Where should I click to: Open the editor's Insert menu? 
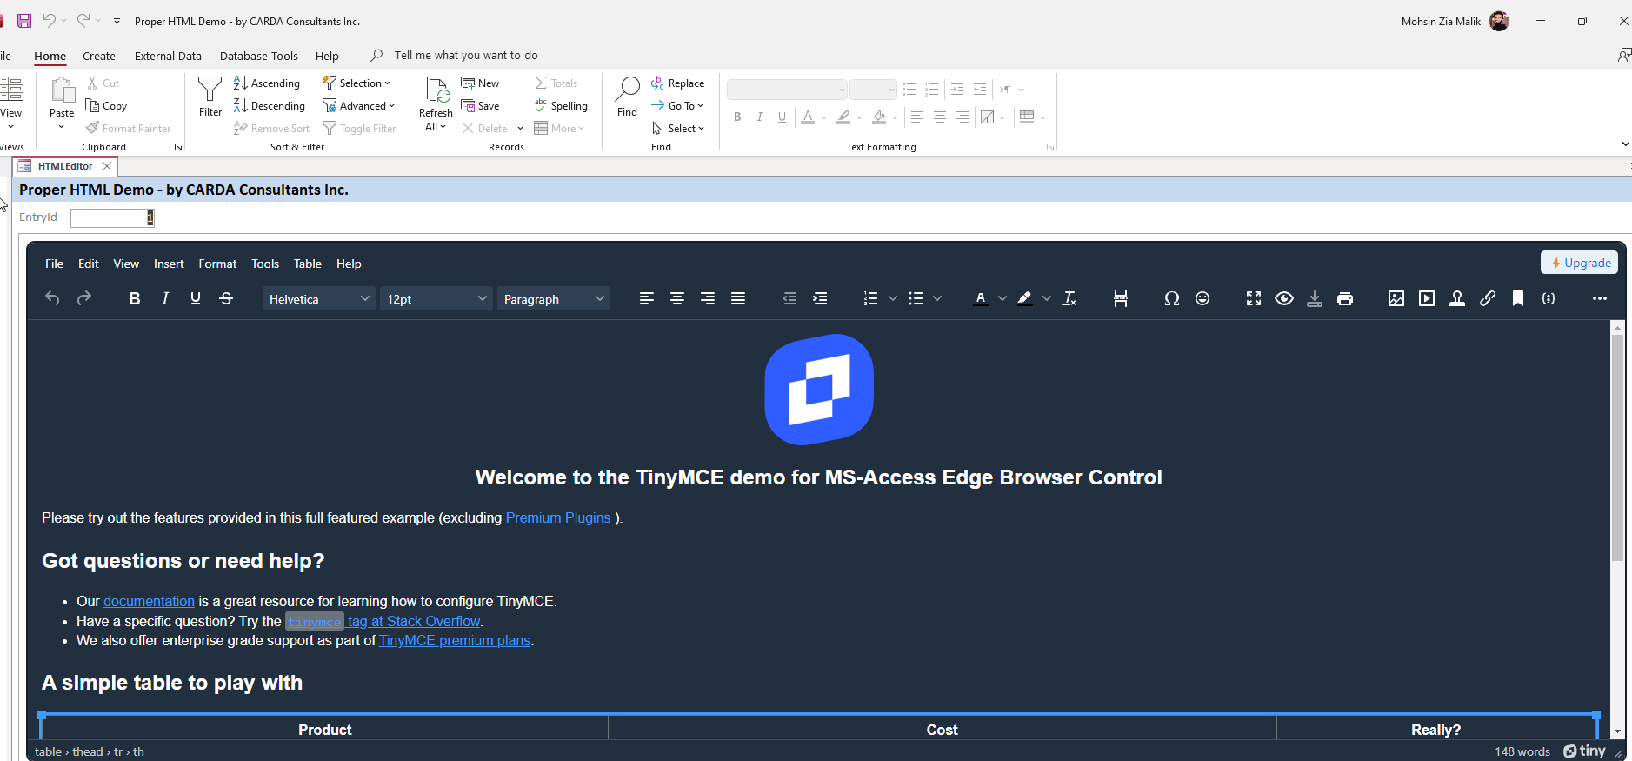point(169,264)
